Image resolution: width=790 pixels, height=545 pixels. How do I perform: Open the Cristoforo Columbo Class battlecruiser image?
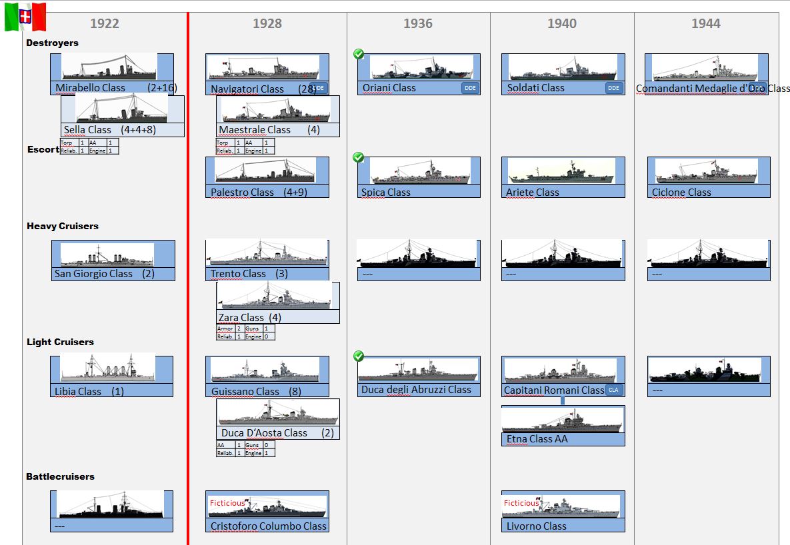(x=267, y=506)
